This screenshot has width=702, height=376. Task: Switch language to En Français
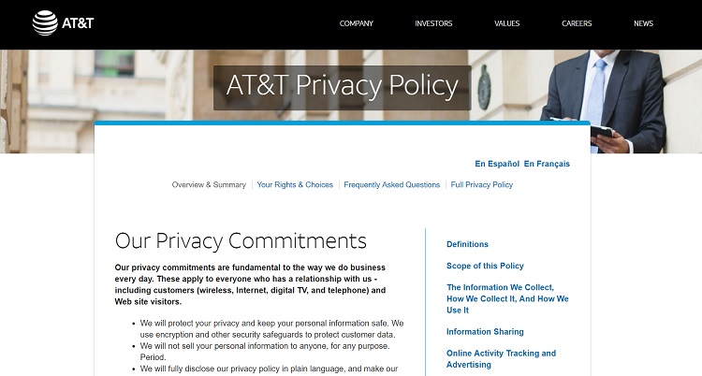547,164
